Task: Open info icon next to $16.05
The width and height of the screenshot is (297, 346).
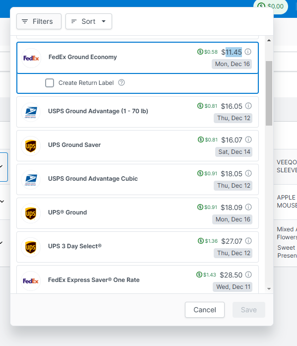Action: coord(248,106)
